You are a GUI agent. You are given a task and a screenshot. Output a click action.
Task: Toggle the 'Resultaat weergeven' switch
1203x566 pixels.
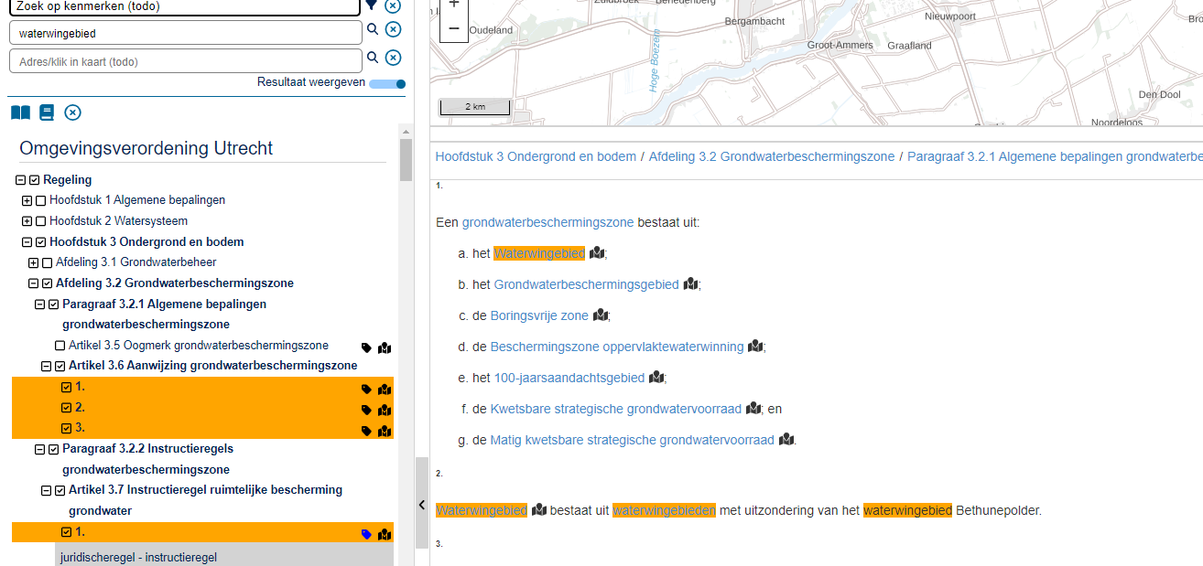(388, 83)
